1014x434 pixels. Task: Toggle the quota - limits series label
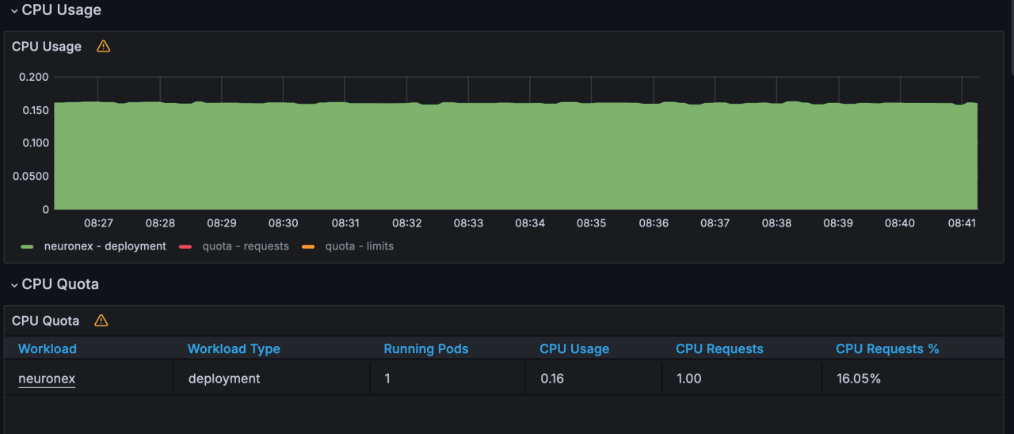359,246
